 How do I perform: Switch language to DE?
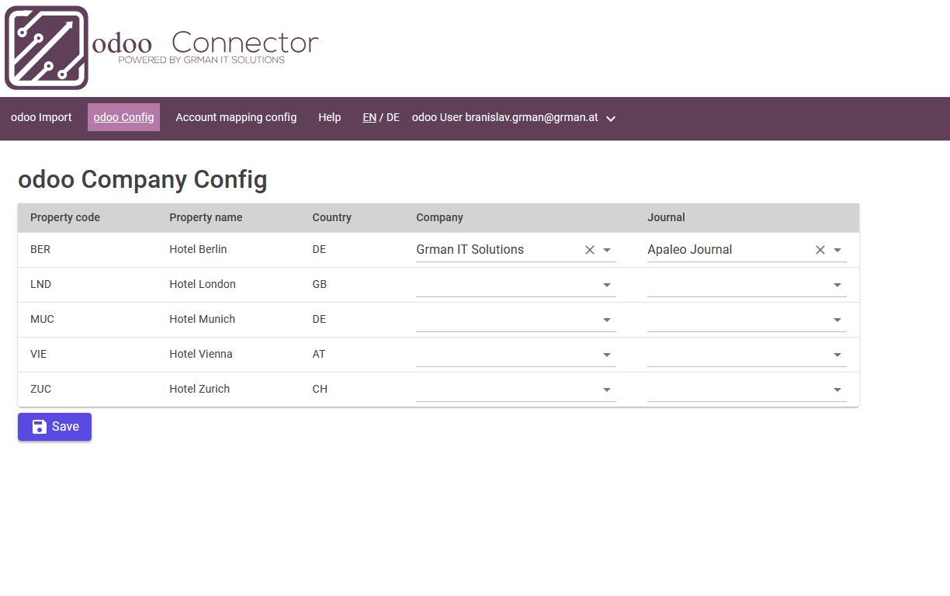[393, 117]
